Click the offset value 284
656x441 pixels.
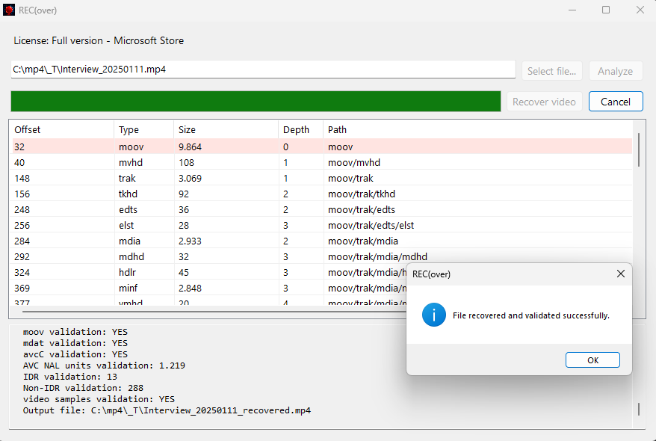pyautogui.click(x=22, y=241)
